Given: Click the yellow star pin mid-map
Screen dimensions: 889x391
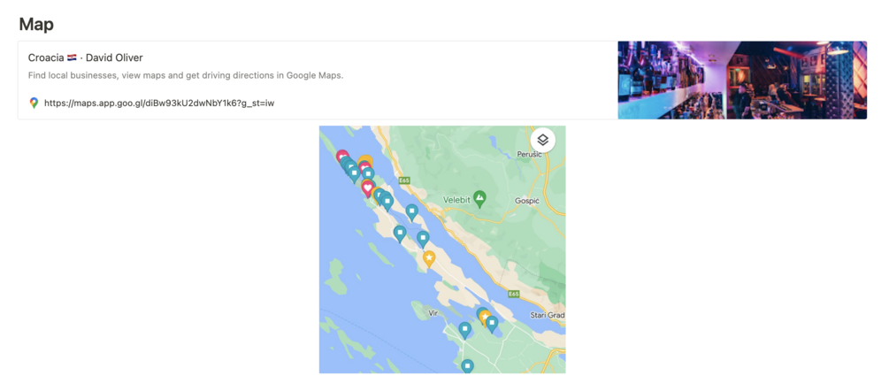Looking at the screenshot, I should [x=429, y=258].
